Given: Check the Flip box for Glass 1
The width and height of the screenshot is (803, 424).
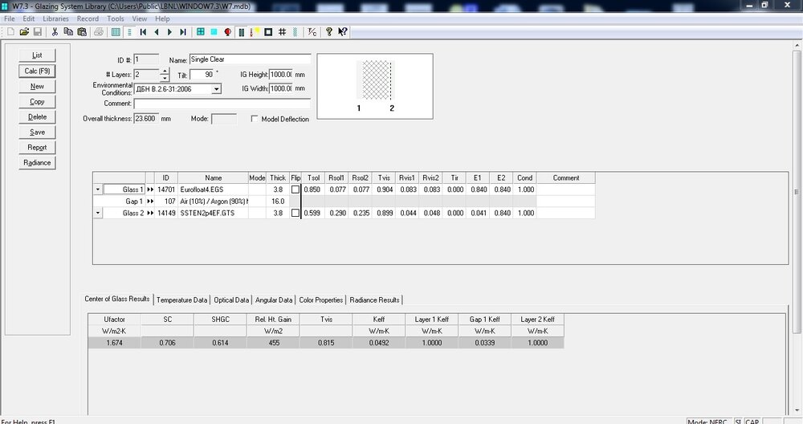Looking at the screenshot, I should pos(295,190).
